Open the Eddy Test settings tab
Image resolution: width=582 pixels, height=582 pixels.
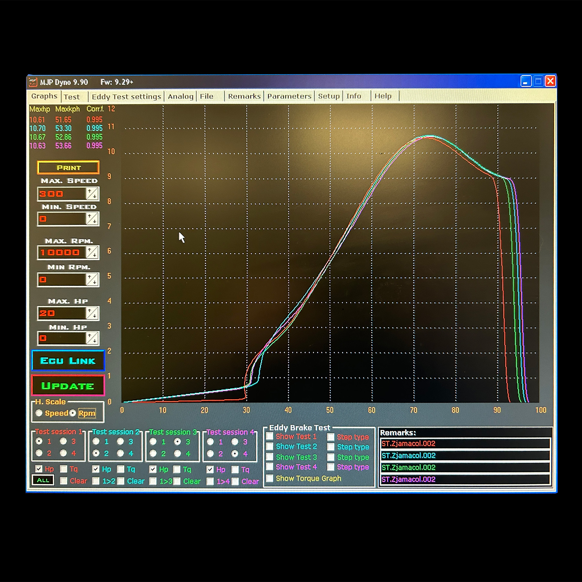[126, 97]
